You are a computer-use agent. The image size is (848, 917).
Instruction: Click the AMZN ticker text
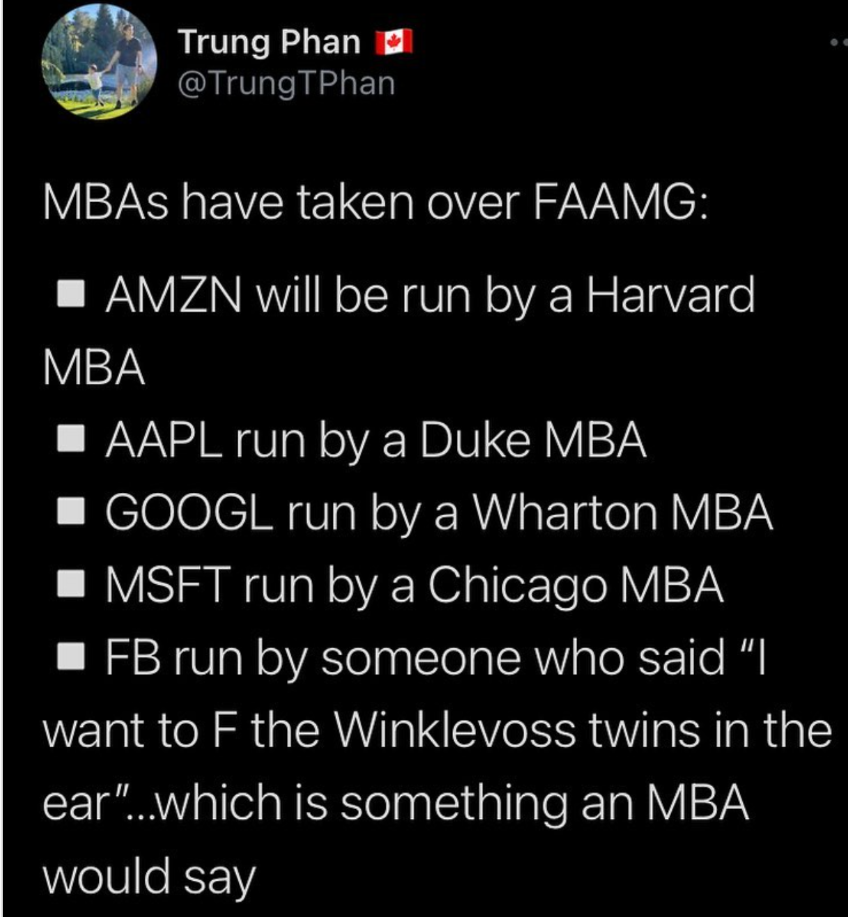[x=174, y=295]
